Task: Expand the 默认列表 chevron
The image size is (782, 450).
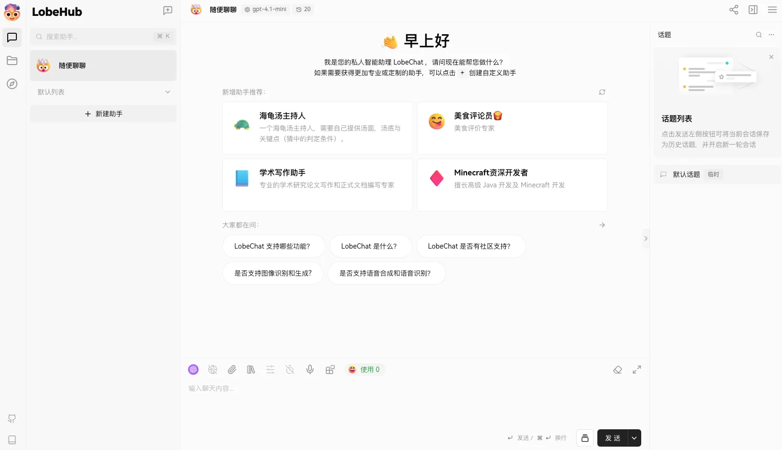Action: tap(168, 92)
